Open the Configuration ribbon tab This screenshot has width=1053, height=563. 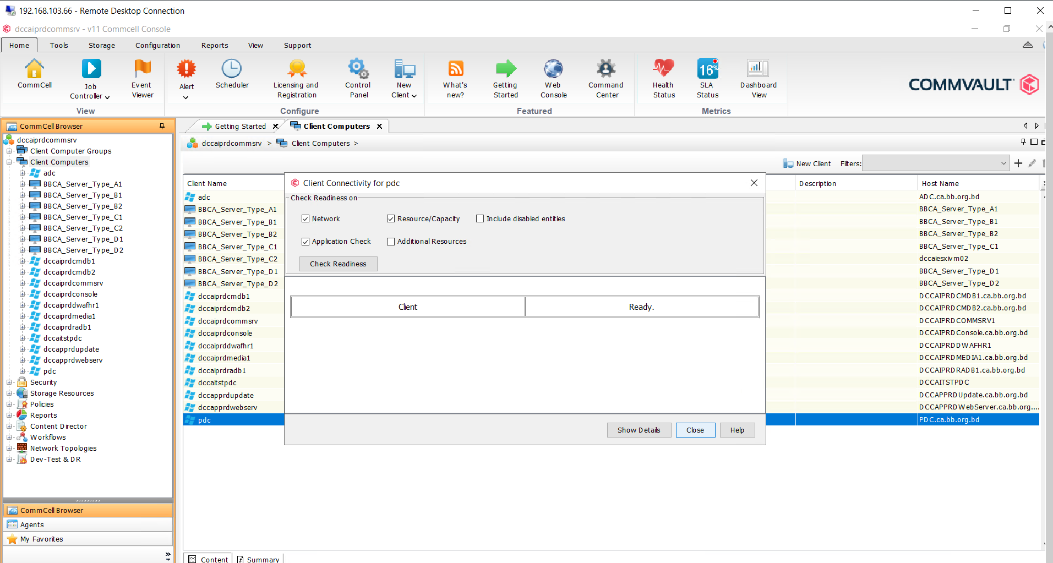tap(157, 45)
